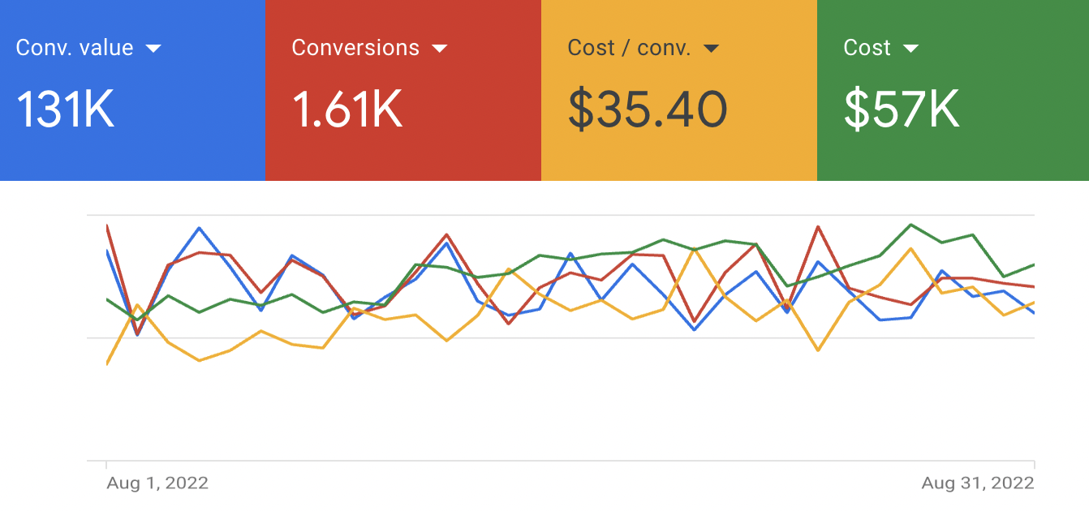This screenshot has width=1089, height=511.
Task: Select the red Conversions scorecard
Action: click(403, 90)
